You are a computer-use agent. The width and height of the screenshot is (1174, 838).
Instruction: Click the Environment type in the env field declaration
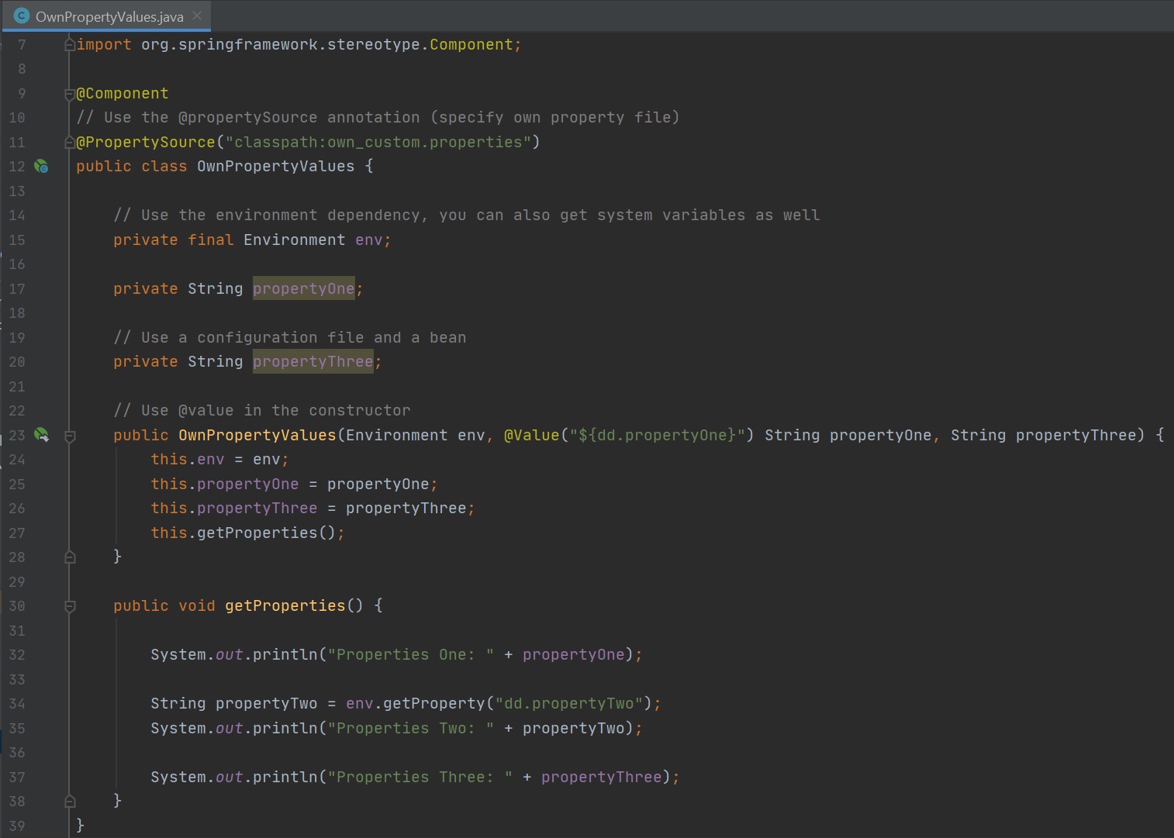(x=294, y=240)
